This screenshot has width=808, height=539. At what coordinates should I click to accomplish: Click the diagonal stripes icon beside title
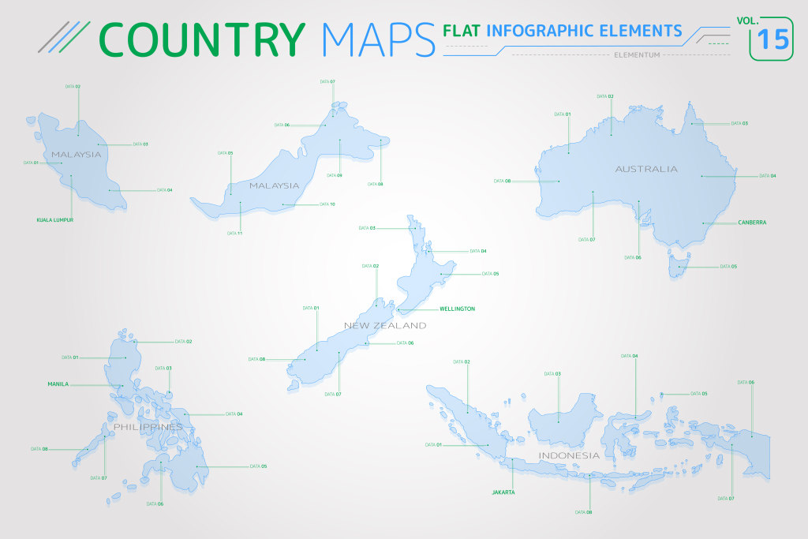63,36
